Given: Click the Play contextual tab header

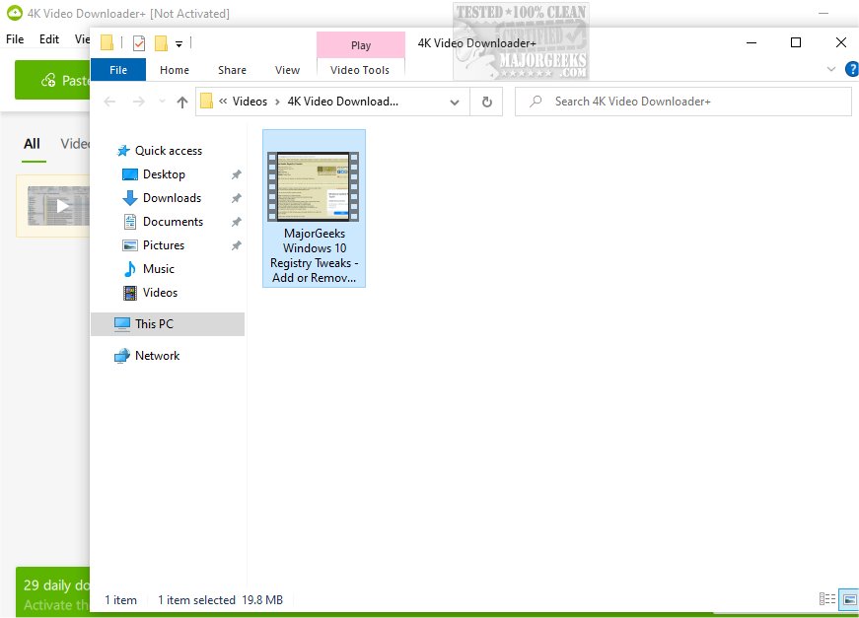Looking at the screenshot, I should coord(361,45).
